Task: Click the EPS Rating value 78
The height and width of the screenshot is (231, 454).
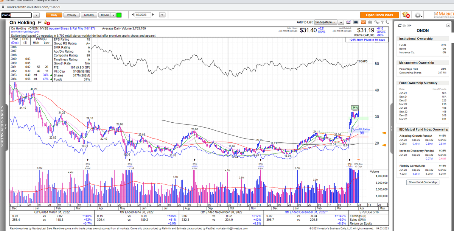Action: pyautogui.click(x=88, y=39)
